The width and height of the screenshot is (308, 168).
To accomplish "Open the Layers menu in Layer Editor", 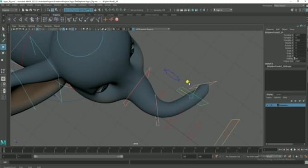I will tap(269, 97).
